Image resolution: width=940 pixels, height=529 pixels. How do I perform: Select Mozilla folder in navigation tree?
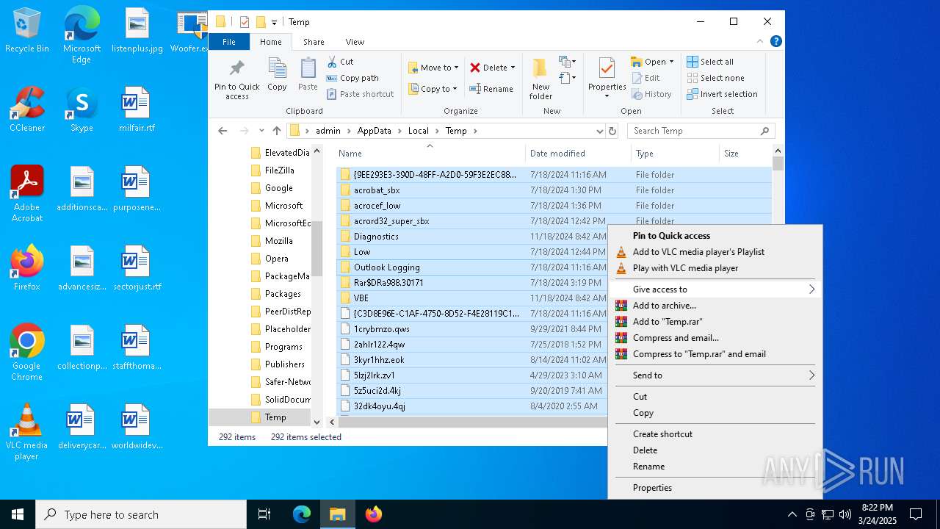point(278,241)
